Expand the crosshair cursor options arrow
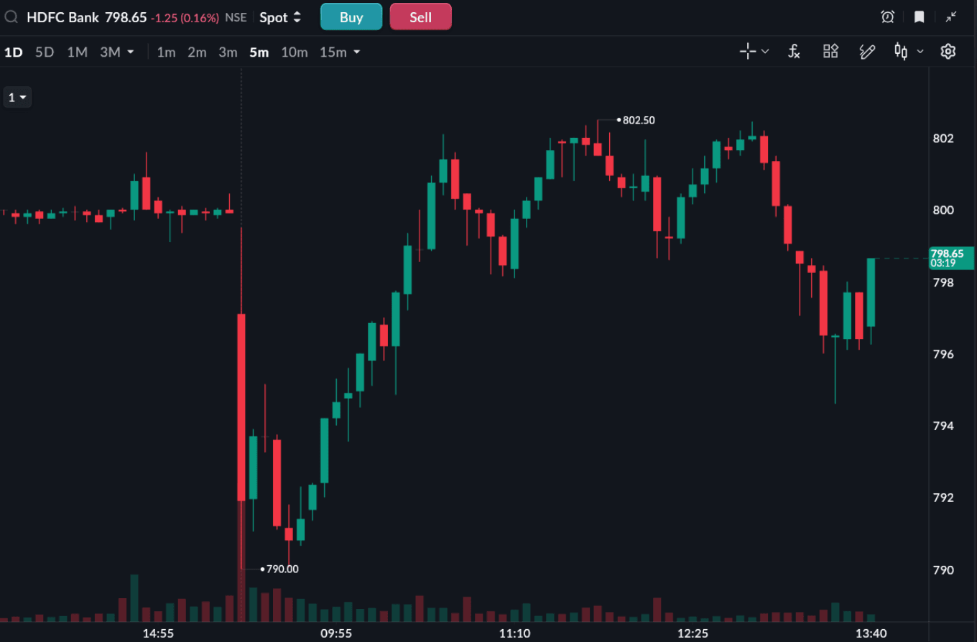This screenshot has width=977, height=642. pyautogui.click(x=765, y=51)
